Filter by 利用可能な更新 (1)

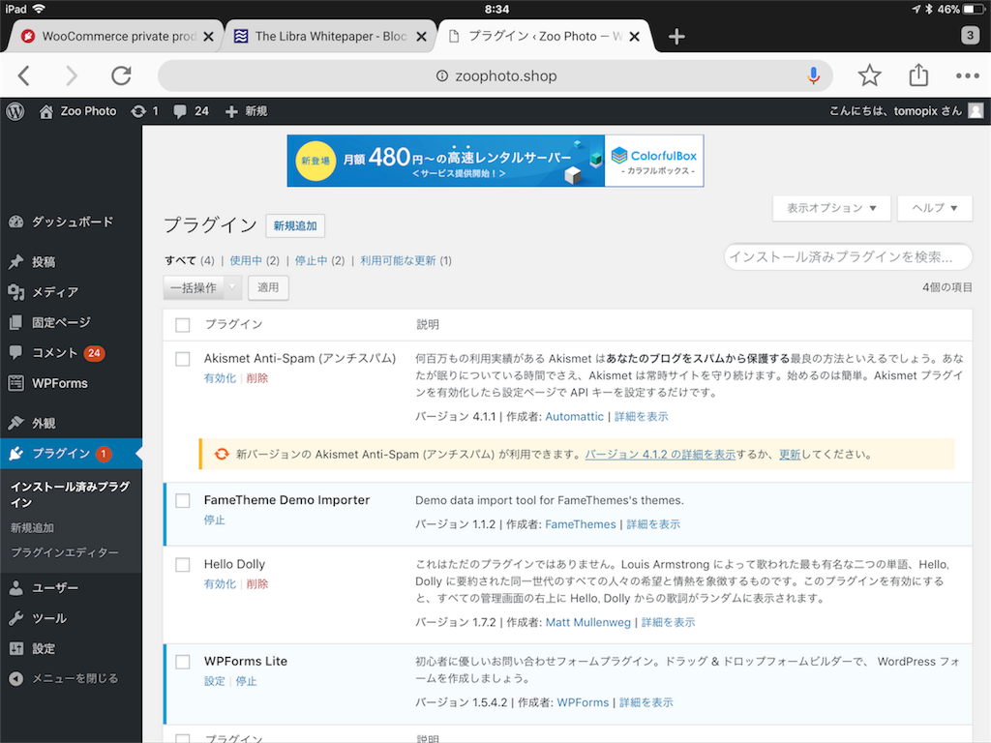point(405,260)
